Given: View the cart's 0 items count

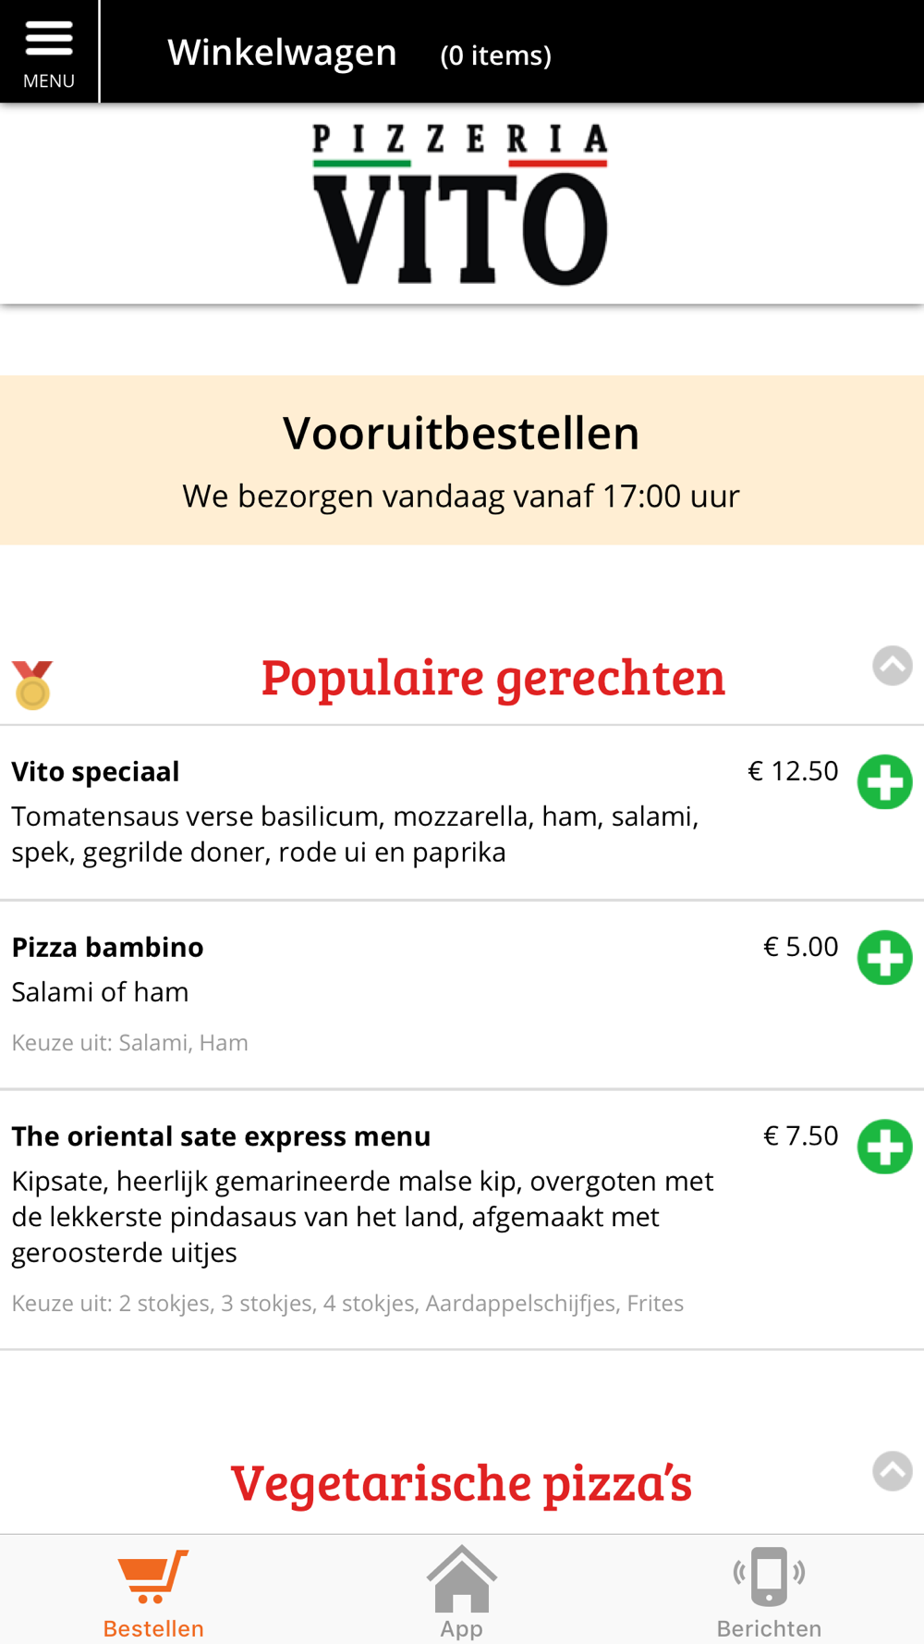Looking at the screenshot, I should click(x=496, y=55).
